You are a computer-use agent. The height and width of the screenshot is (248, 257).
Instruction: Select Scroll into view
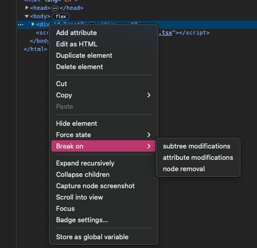tap(103, 197)
